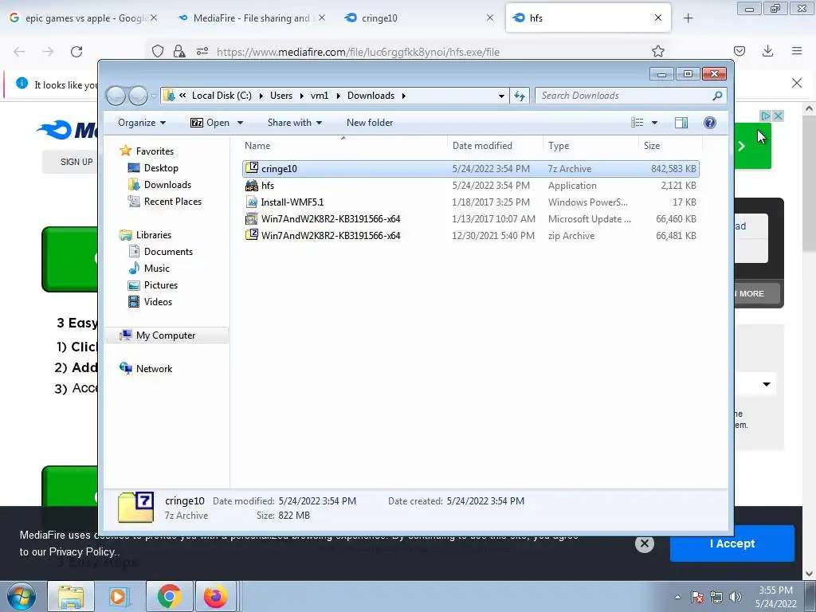816x612 pixels.
Task: Click the Explorer forward navigation button
Action: coord(138,96)
